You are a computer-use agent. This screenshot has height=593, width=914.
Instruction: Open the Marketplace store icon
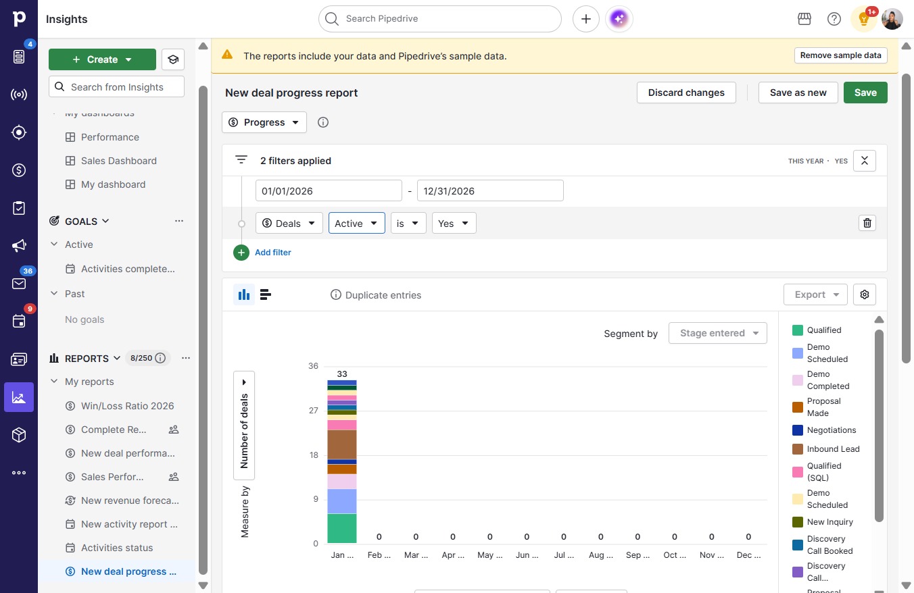coord(804,19)
